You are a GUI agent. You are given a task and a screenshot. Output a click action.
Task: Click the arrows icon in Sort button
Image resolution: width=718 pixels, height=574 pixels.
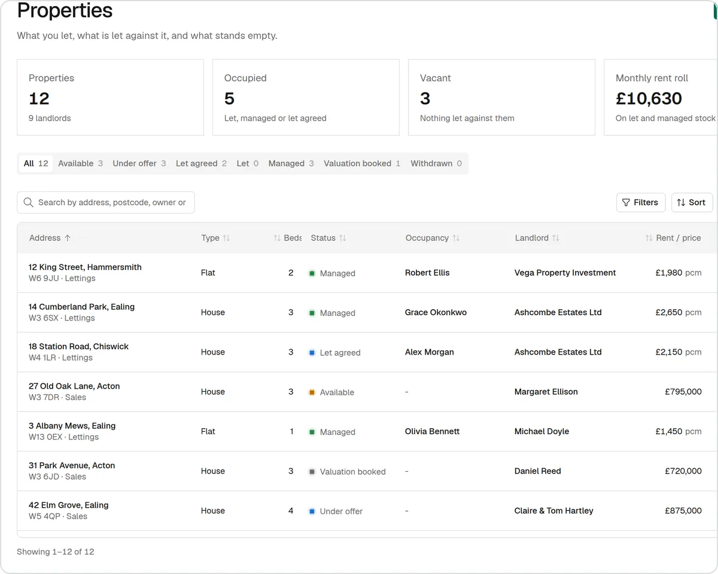pyautogui.click(x=681, y=203)
